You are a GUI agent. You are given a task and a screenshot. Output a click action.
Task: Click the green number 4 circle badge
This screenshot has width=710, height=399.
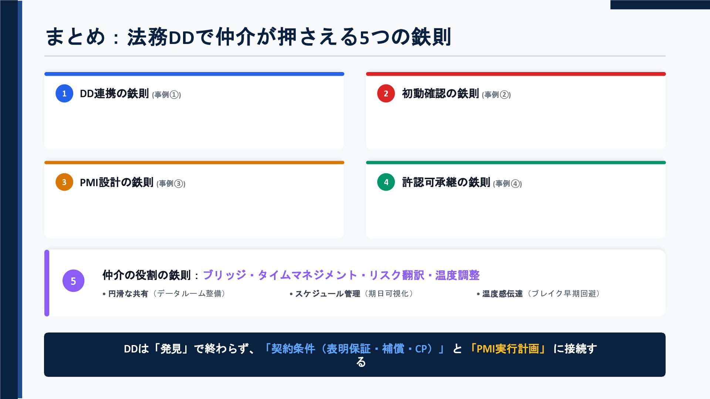(x=386, y=182)
